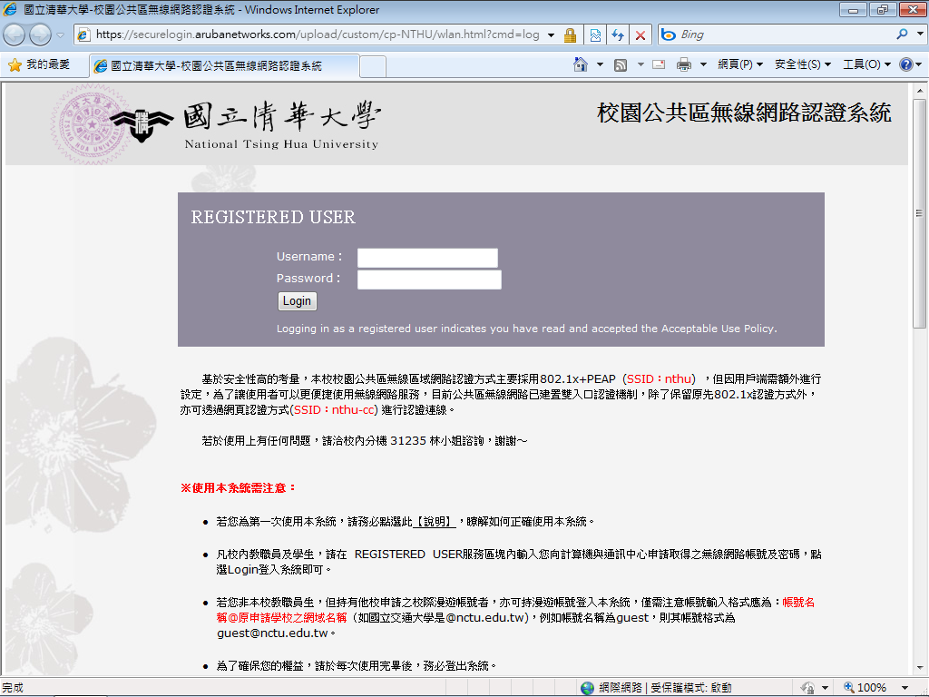Click the Password input field
This screenshot has height=697, width=929.
[429, 280]
